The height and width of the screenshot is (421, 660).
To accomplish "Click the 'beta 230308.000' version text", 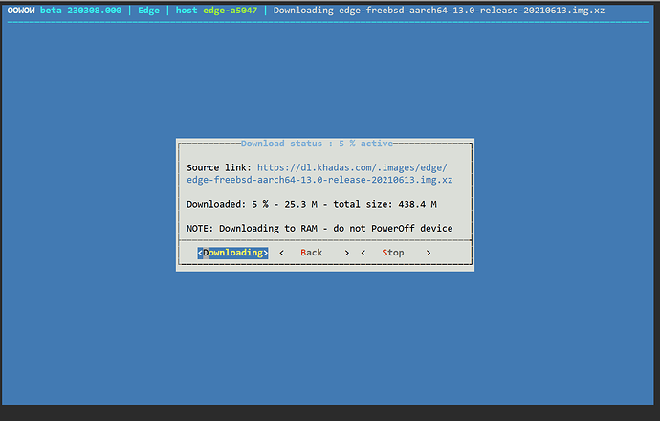I will [80, 11].
